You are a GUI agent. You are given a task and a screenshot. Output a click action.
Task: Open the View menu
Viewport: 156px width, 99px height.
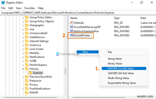[x=19, y=8]
